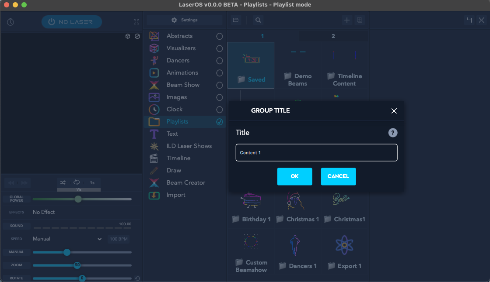Click the group Title text field
Viewport: 490px width, 282px height.
[316, 153]
